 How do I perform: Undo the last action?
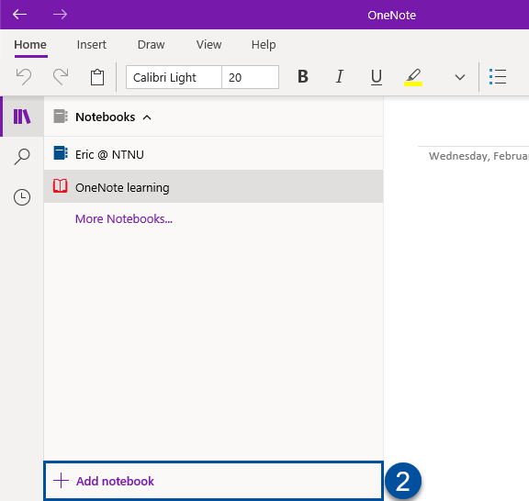[x=24, y=77]
